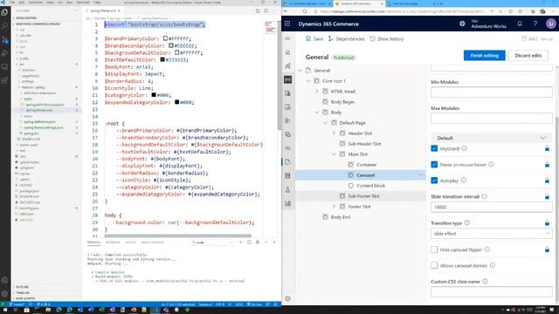The width and height of the screenshot is (559, 314).
Task: Reload the browser page
Action: [305, 11]
